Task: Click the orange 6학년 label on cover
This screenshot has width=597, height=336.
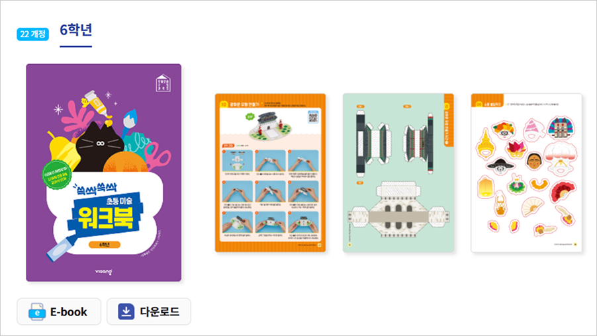Action: click(x=105, y=245)
